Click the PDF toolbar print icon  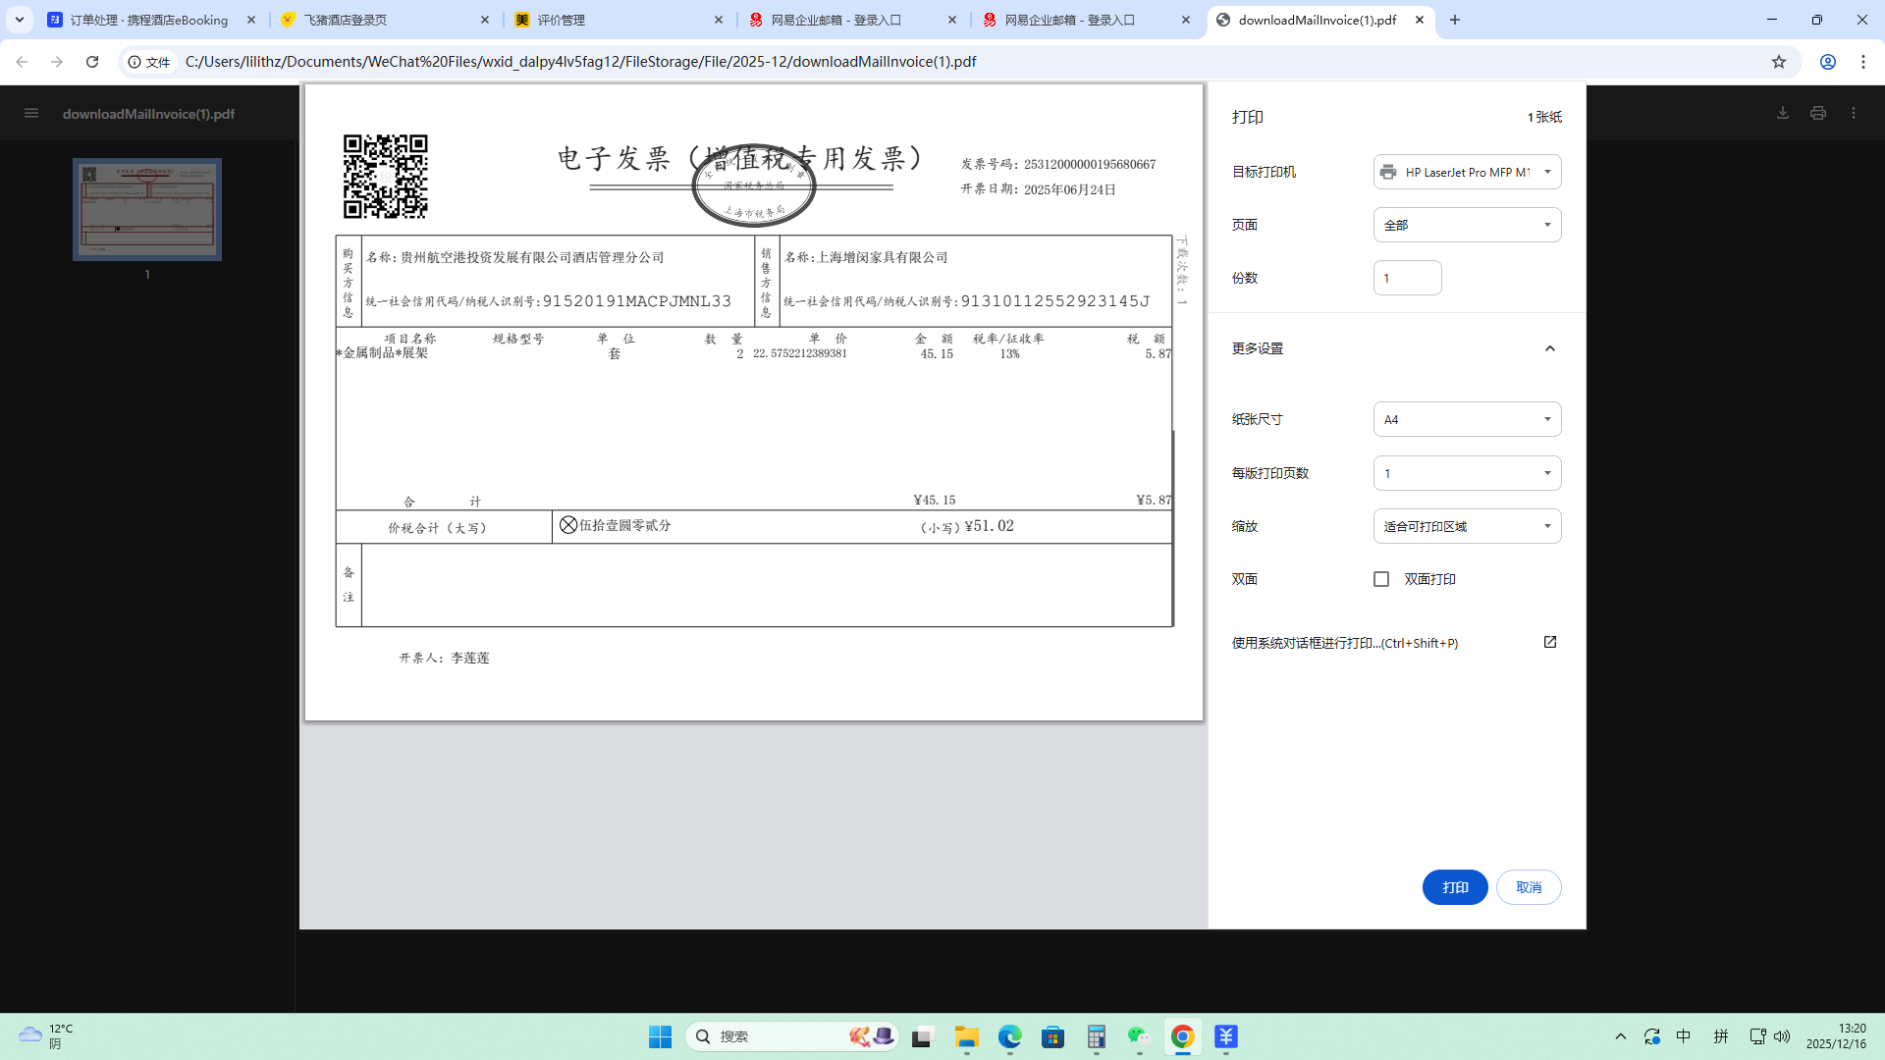click(x=1818, y=113)
